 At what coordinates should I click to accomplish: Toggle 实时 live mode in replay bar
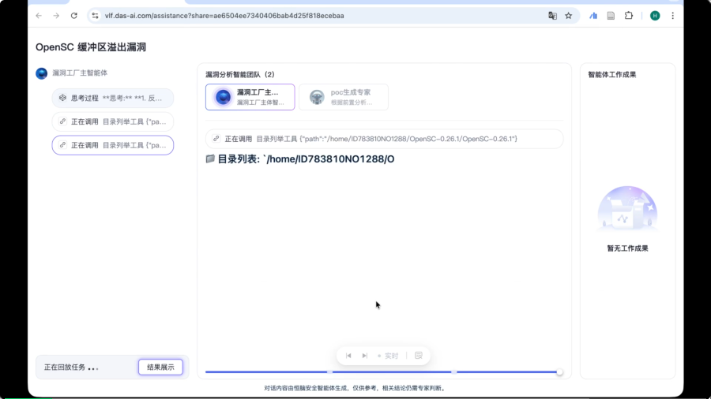(x=388, y=356)
